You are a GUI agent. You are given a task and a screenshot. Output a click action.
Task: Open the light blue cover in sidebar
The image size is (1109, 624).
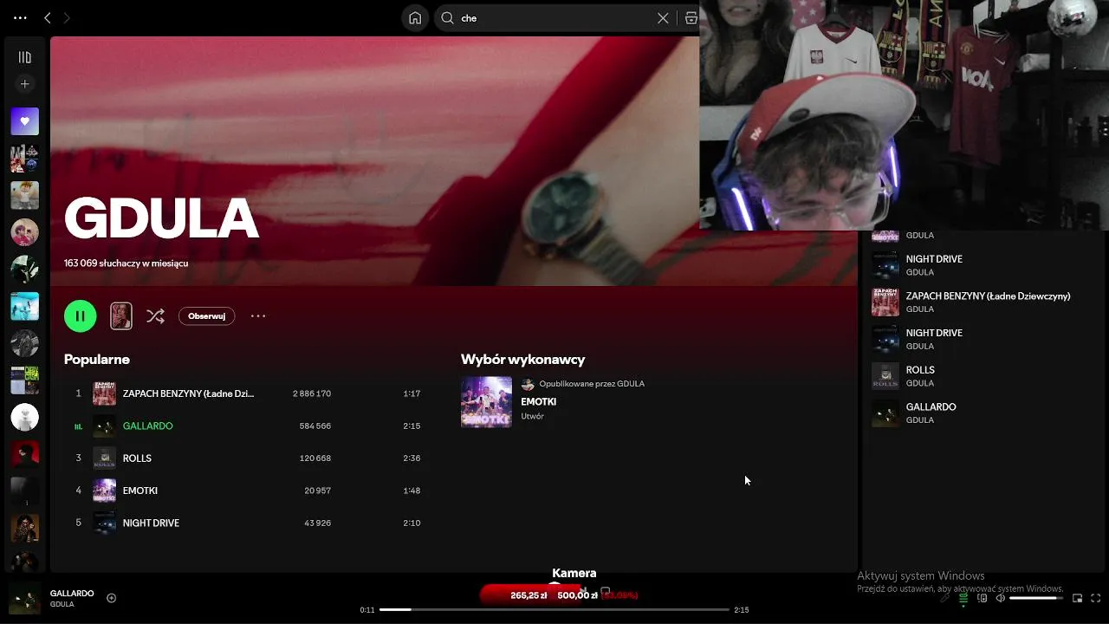pos(24,306)
